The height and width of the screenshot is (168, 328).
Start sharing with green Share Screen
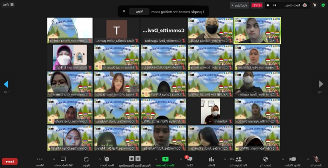pyautogui.click(x=165, y=159)
